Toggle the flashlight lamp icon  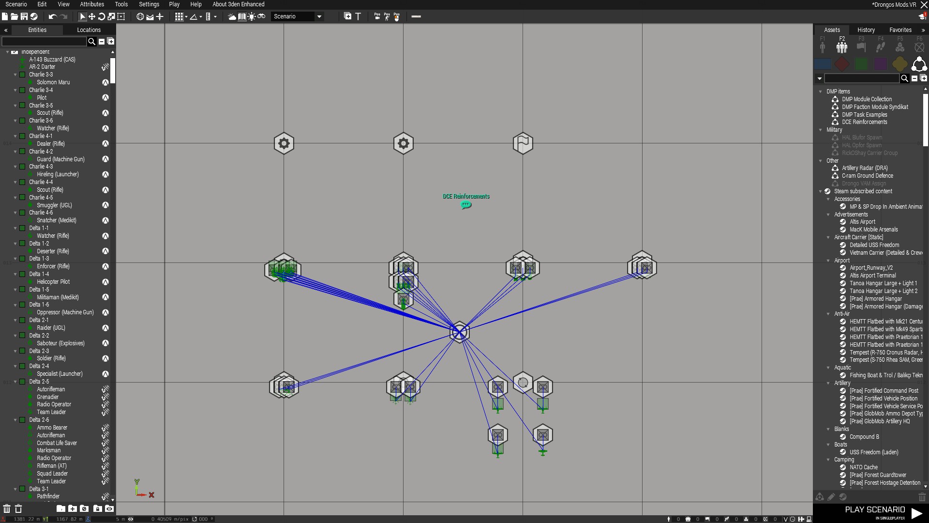(x=252, y=16)
